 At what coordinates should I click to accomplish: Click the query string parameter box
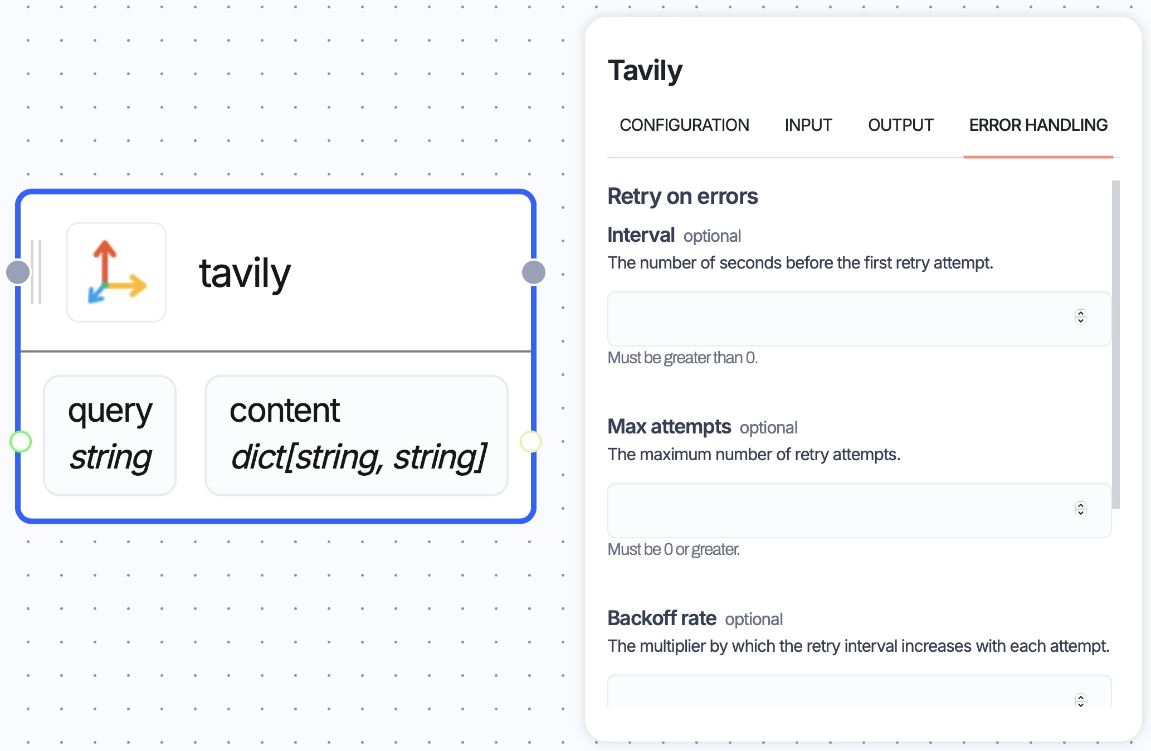pyautogui.click(x=110, y=435)
